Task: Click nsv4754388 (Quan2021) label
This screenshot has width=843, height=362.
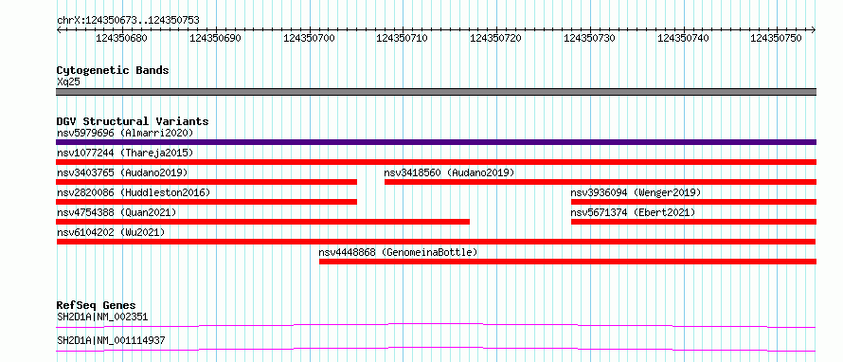Action: pos(117,212)
